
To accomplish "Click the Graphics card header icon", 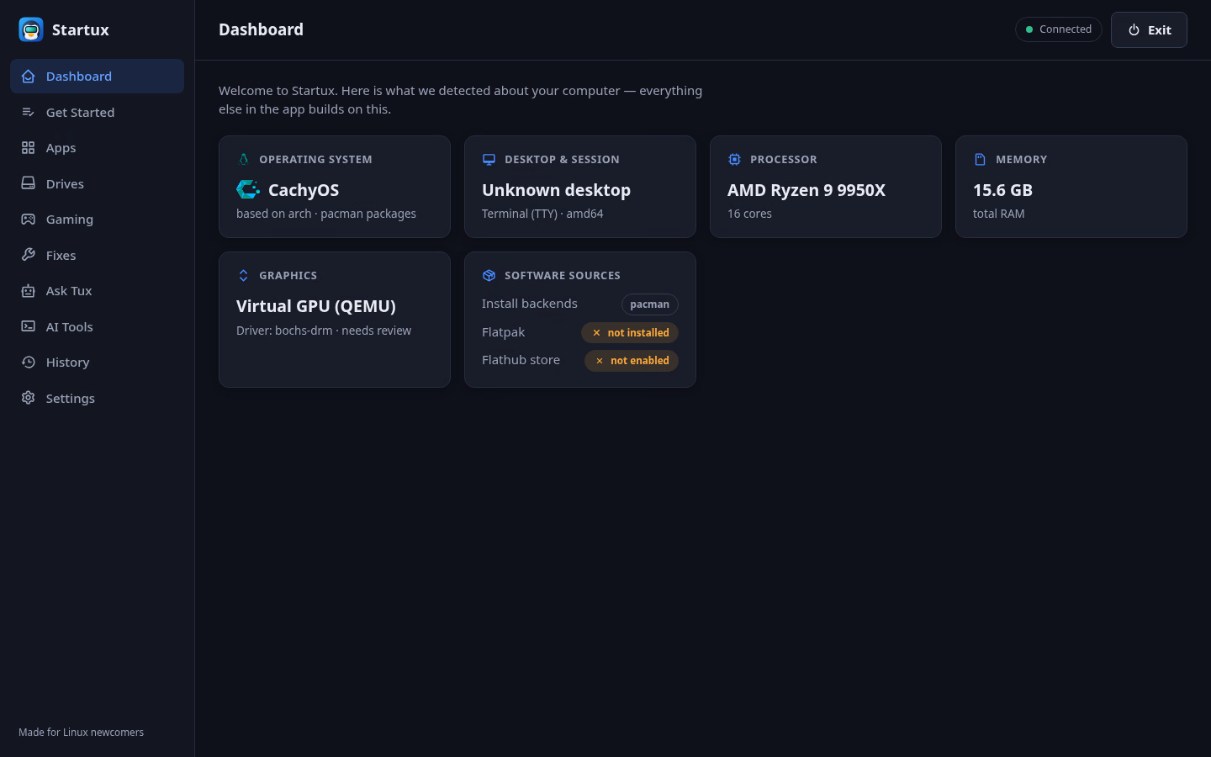I will (243, 275).
